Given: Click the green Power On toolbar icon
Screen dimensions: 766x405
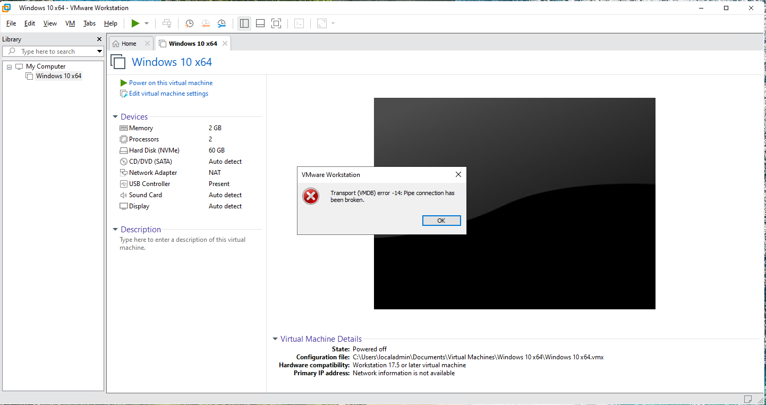Looking at the screenshot, I should [135, 23].
